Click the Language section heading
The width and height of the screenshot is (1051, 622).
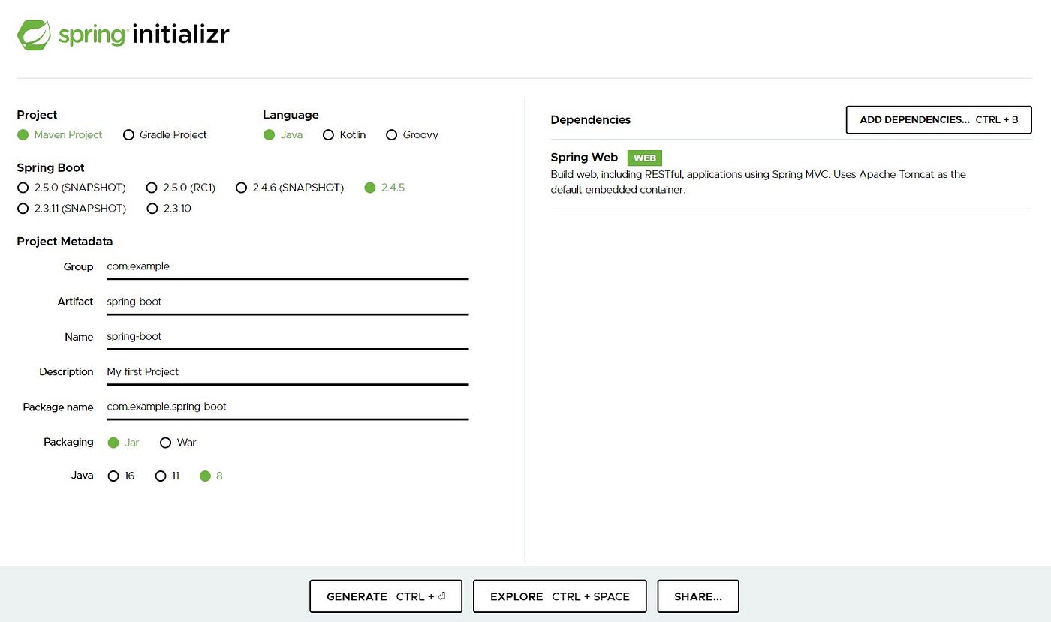[x=291, y=115]
